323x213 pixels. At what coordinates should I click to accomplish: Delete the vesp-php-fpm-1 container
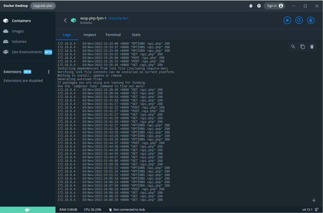tap(311, 20)
